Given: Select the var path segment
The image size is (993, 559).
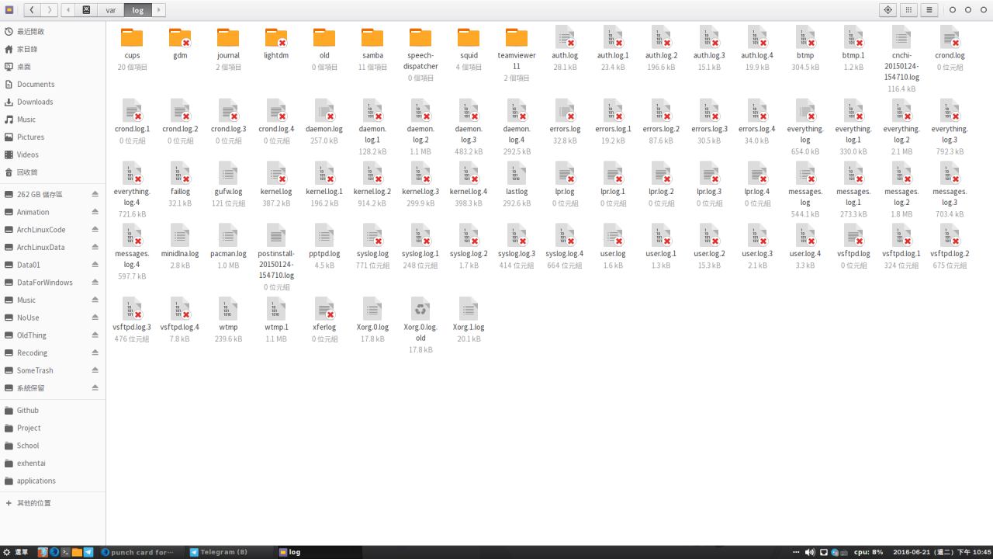Looking at the screenshot, I should tap(111, 10).
